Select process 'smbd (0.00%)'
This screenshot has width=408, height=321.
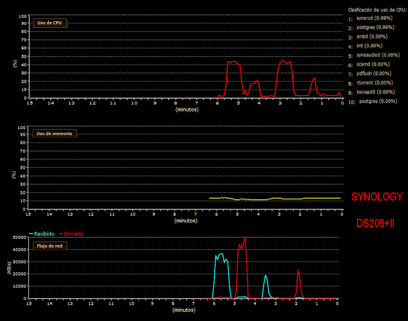click(372, 37)
